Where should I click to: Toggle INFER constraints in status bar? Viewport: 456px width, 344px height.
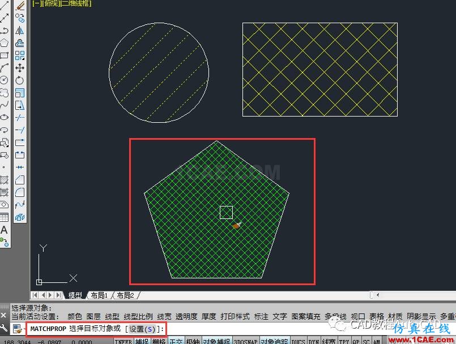click(123, 341)
